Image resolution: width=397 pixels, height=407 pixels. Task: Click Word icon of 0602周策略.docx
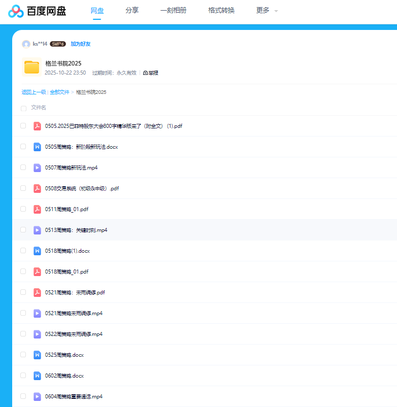tap(37, 376)
